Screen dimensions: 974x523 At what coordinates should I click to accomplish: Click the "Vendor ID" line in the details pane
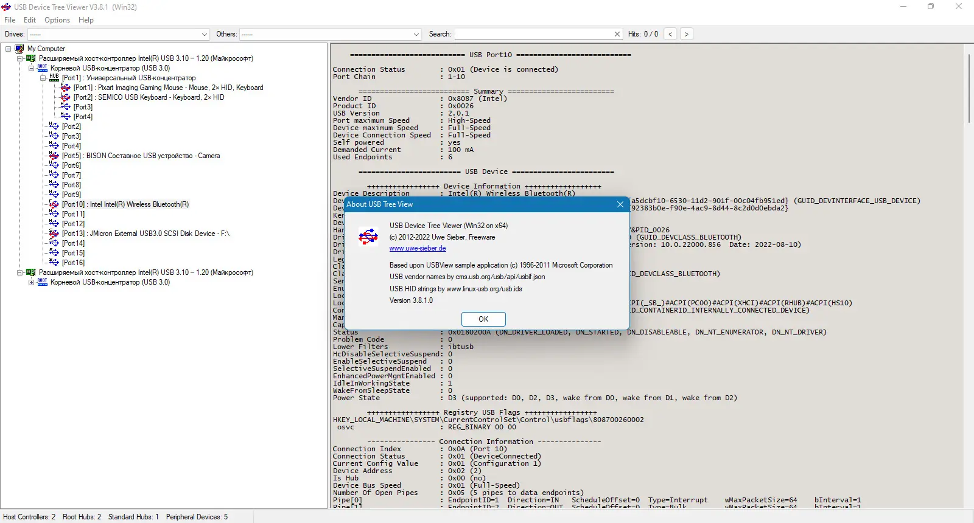coord(420,99)
